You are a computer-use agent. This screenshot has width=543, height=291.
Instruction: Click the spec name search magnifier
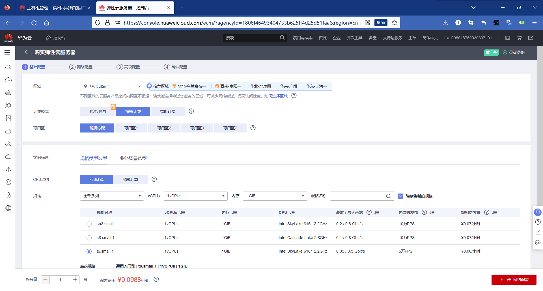(389, 196)
